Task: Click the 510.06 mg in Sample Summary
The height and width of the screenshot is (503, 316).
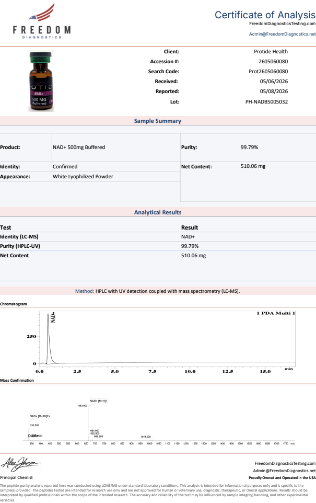Action: coord(253,166)
